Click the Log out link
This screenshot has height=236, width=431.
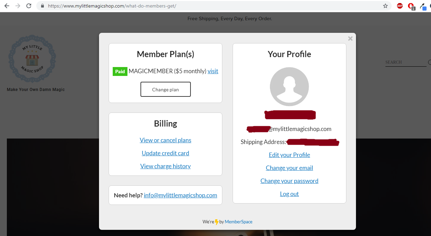click(290, 194)
